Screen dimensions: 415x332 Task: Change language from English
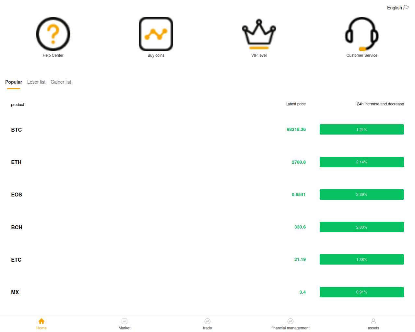pos(394,8)
